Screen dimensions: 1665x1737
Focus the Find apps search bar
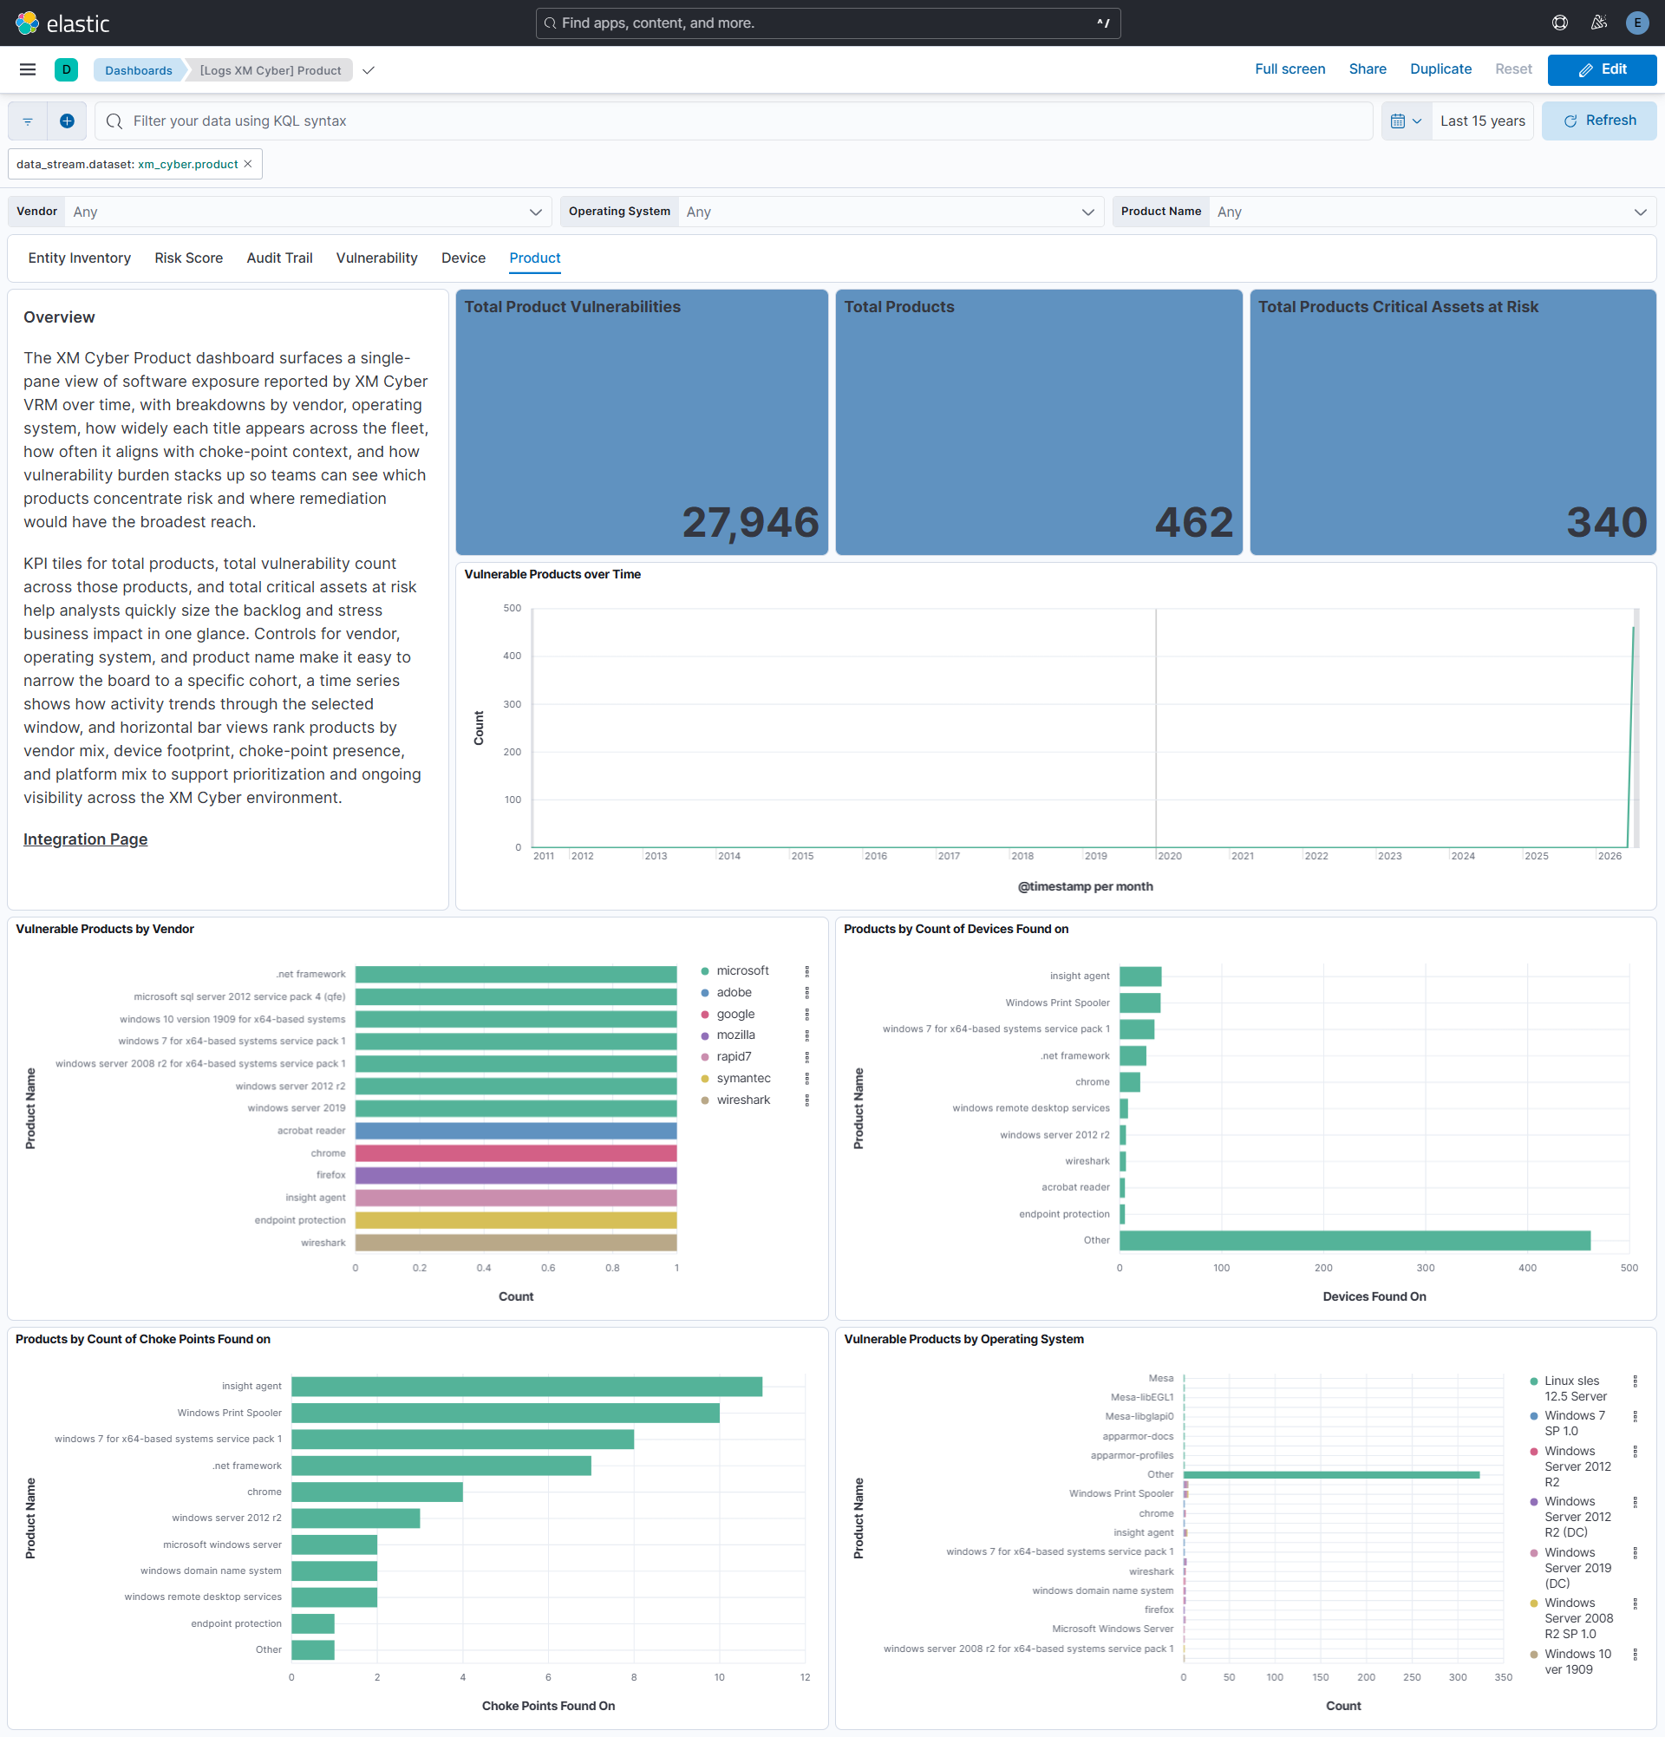coord(827,23)
